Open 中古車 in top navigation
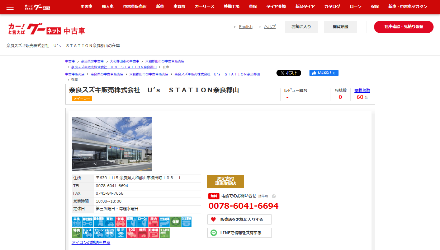 [x=86, y=6]
